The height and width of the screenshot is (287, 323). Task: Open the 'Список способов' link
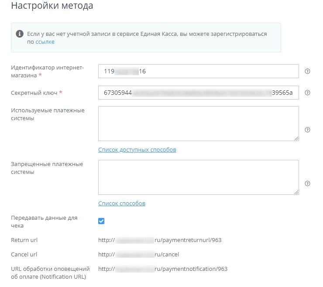[x=122, y=203]
